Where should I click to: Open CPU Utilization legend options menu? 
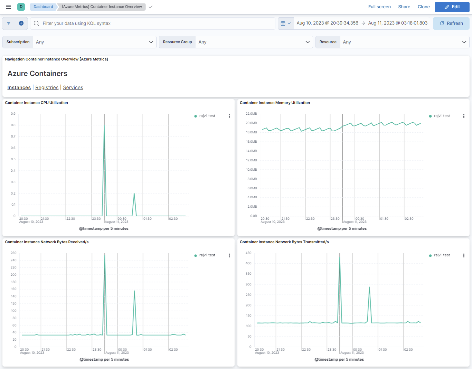point(229,116)
